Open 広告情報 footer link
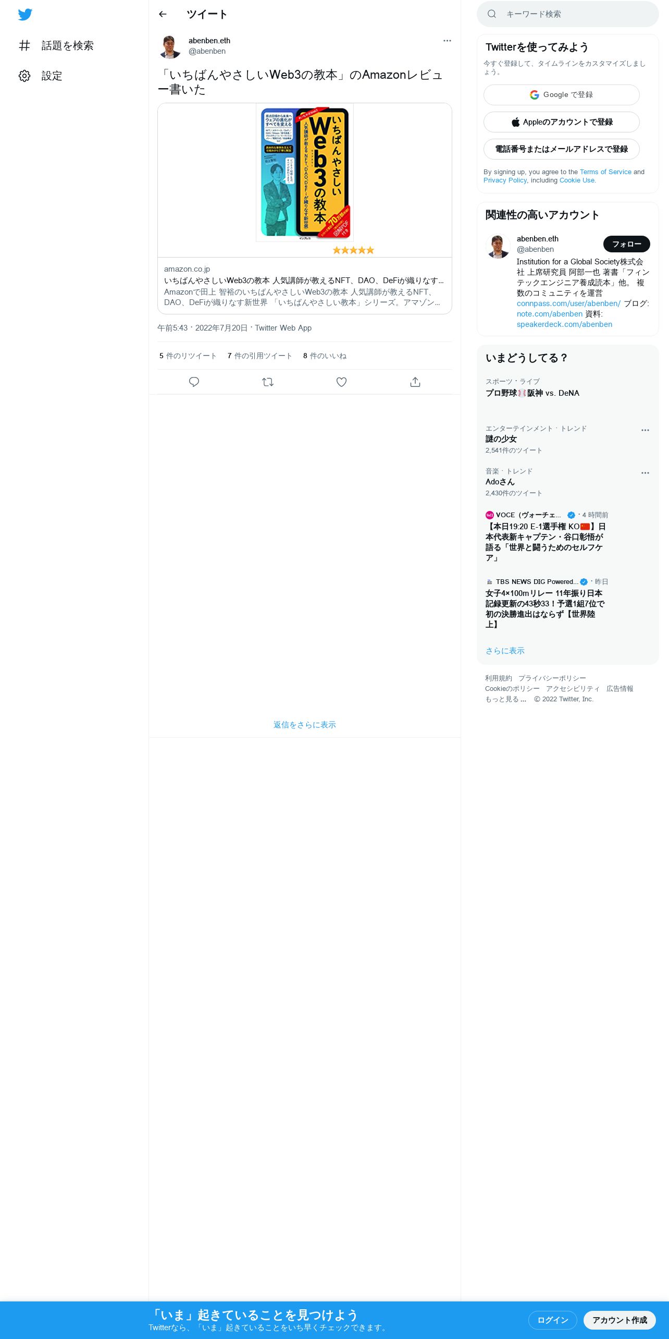 [x=620, y=689]
